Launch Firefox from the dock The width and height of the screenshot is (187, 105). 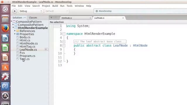point(5,28)
